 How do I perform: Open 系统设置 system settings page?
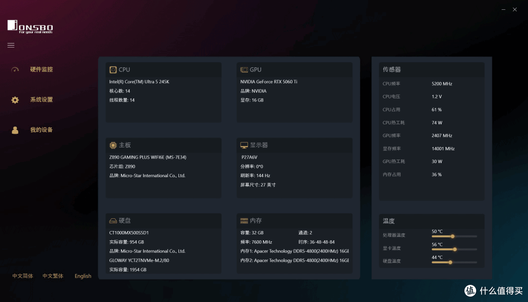[x=42, y=100]
